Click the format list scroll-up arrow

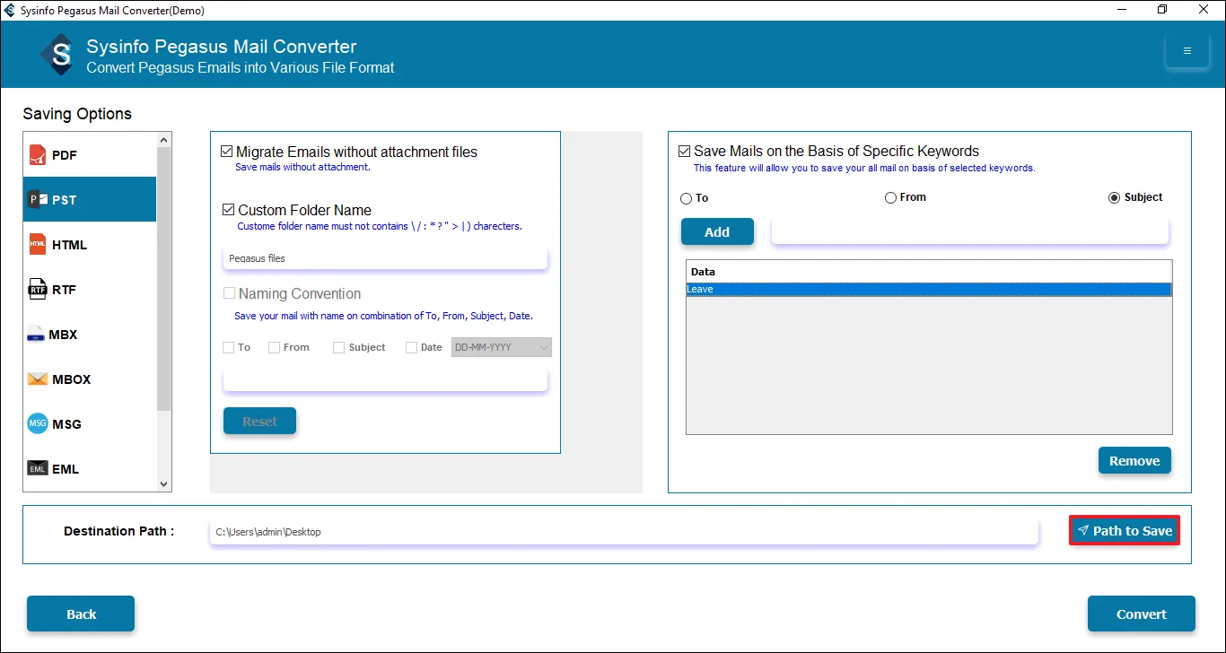click(x=163, y=140)
